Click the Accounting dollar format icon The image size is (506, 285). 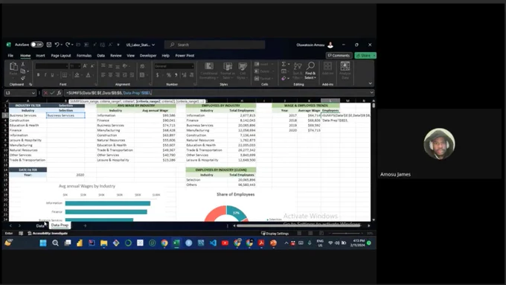(x=158, y=75)
